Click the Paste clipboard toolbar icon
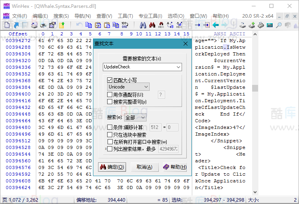The width and height of the screenshot is (299, 204). click(107, 25)
